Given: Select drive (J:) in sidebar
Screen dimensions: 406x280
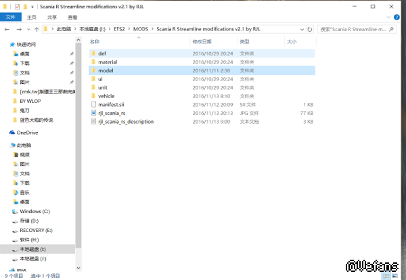Looking at the screenshot, I should click(x=33, y=258).
